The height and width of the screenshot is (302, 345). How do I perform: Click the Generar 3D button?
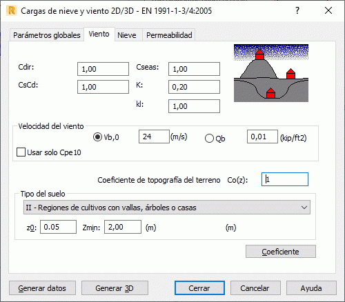[x=115, y=288]
